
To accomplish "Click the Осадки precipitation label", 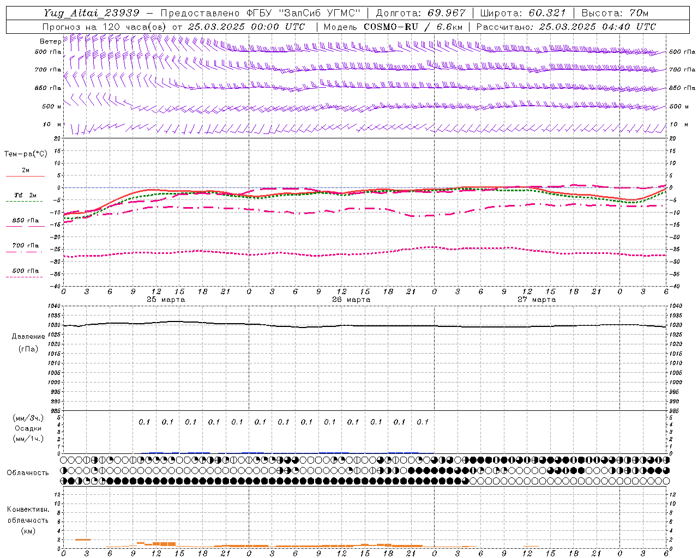I will click(28, 428).
